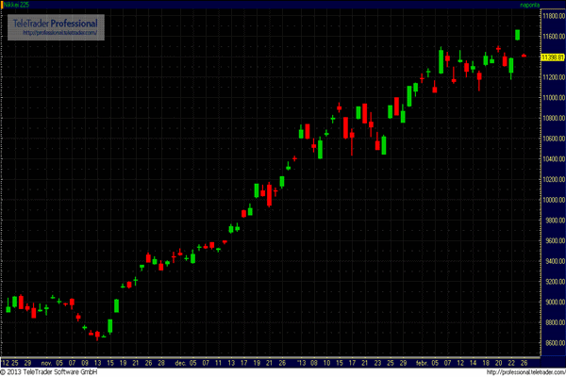Select the 11600.00 price axis label

click(x=551, y=36)
